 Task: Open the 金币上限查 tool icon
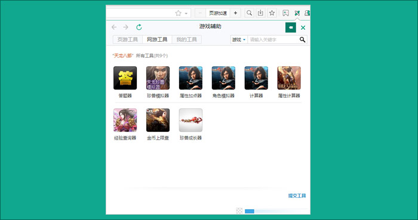[x=158, y=120]
